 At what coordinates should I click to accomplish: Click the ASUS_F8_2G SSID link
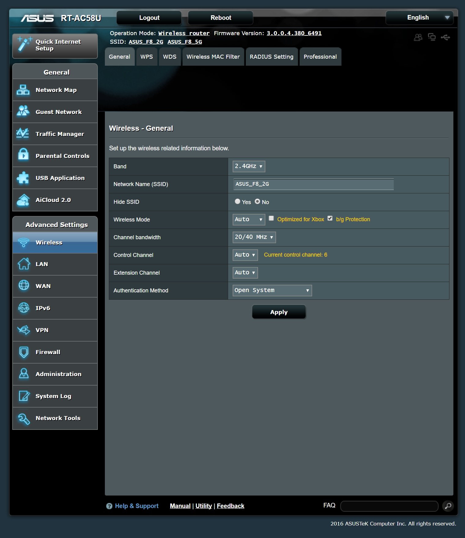coord(146,42)
